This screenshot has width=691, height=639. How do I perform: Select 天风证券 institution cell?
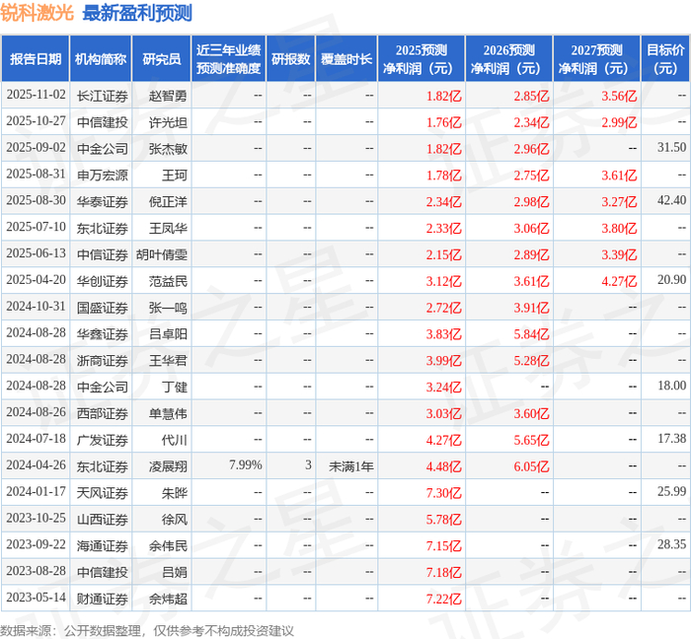pyautogui.click(x=103, y=493)
